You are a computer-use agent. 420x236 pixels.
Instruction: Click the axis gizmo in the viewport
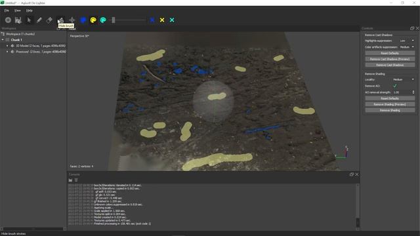click(343, 153)
